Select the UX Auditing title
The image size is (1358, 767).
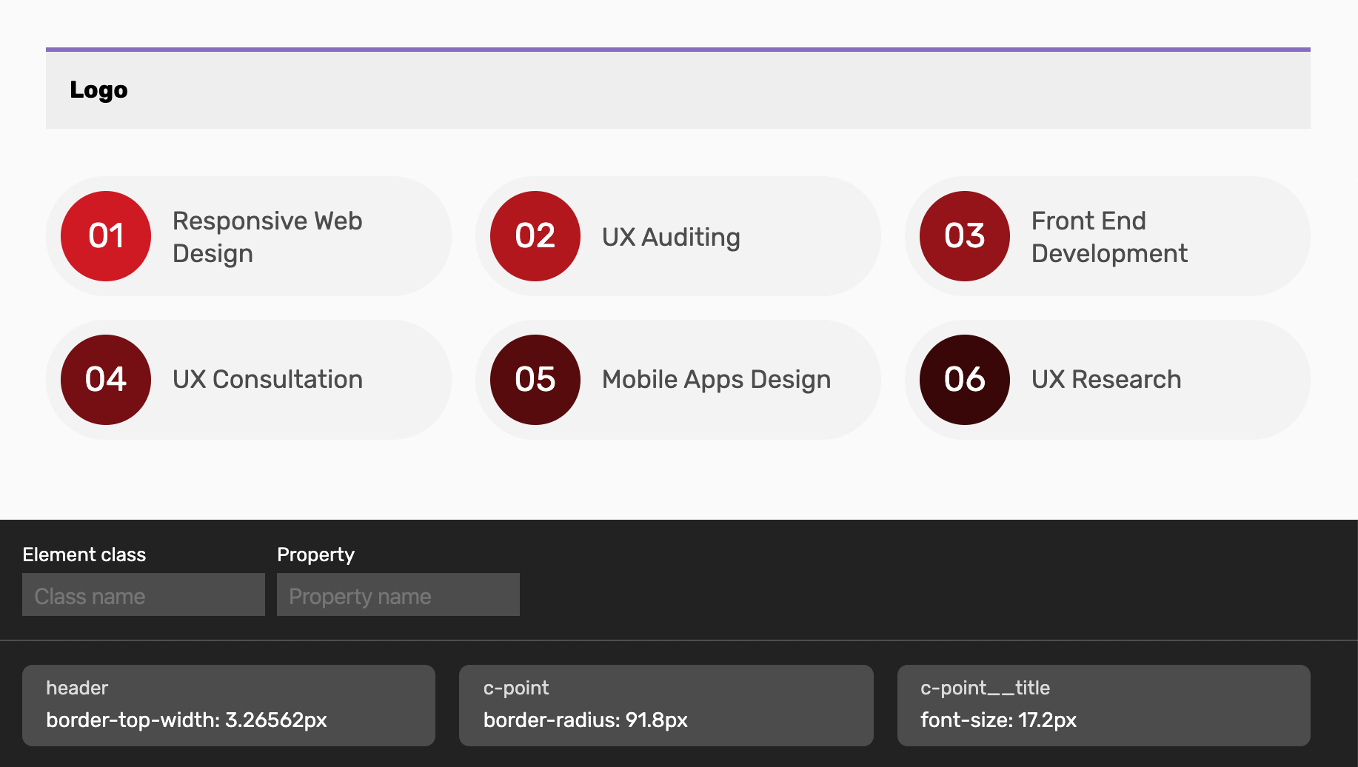coord(671,237)
